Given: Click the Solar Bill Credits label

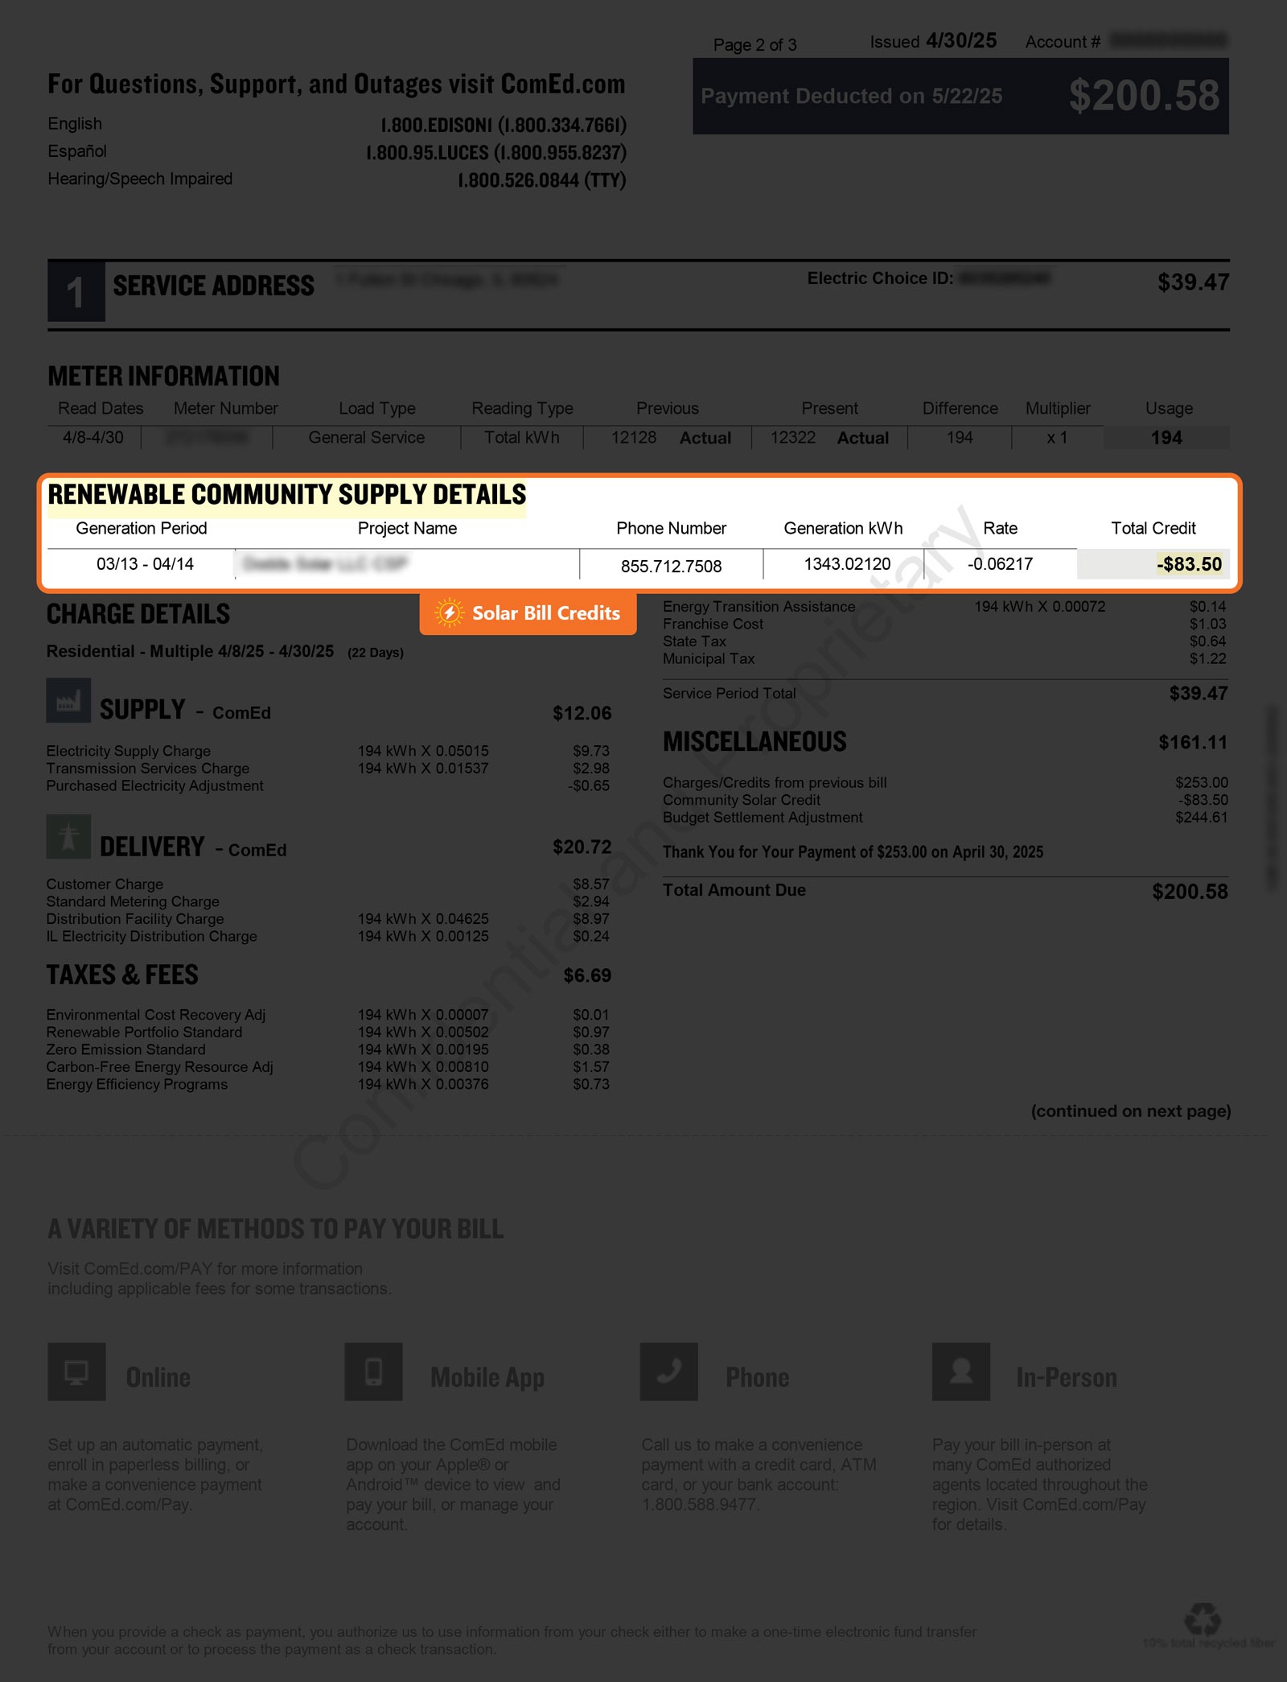Looking at the screenshot, I should pyautogui.click(x=545, y=613).
